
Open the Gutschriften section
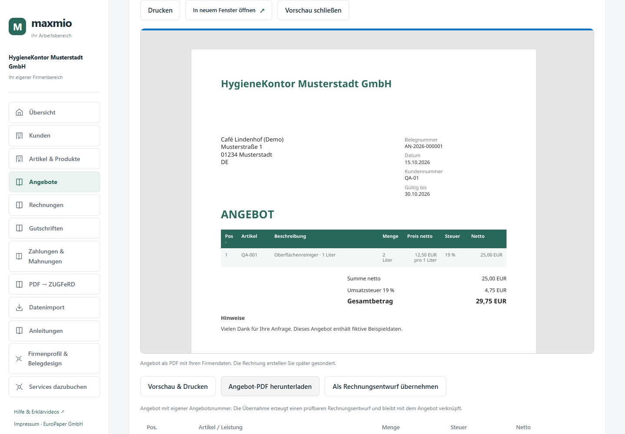(54, 228)
